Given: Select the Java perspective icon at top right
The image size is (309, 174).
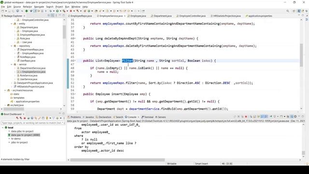Looking at the screenshot, I should point(299,11).
